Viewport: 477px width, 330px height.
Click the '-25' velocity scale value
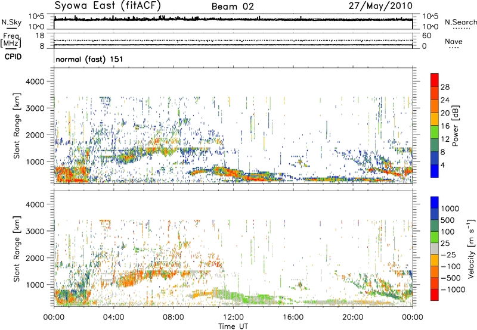(x=449, y=254)
